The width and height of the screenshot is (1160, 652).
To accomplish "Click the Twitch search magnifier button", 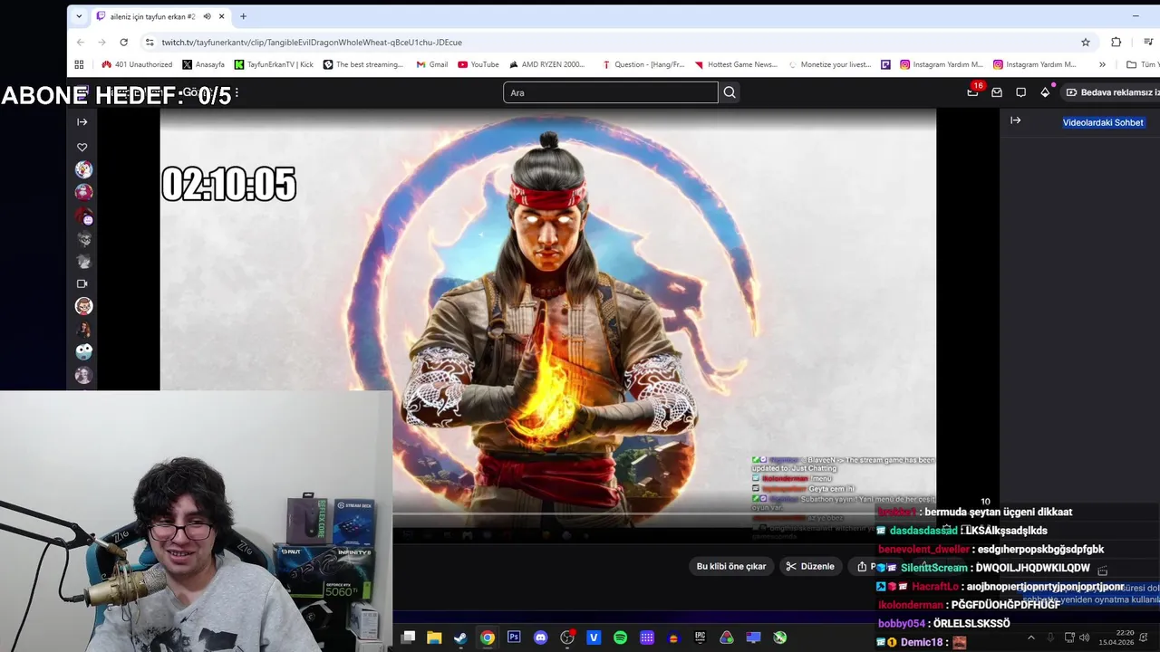I will click(x=730, y=92).
